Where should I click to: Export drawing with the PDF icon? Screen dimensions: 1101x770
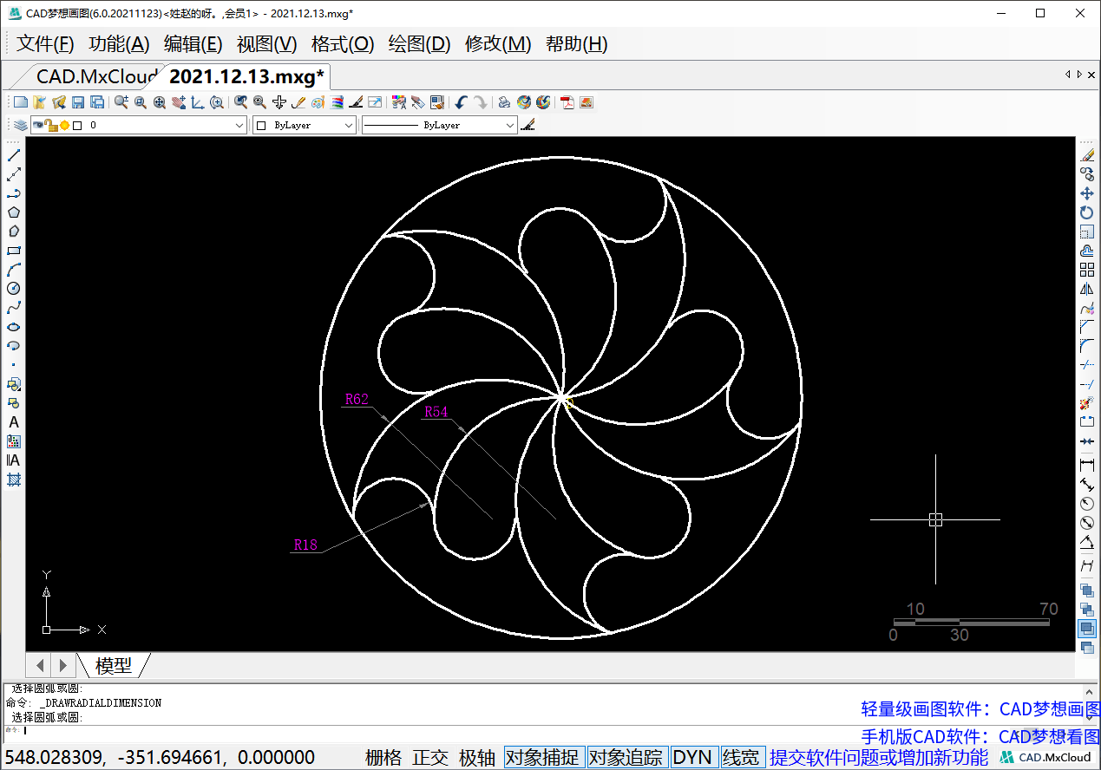567,102
